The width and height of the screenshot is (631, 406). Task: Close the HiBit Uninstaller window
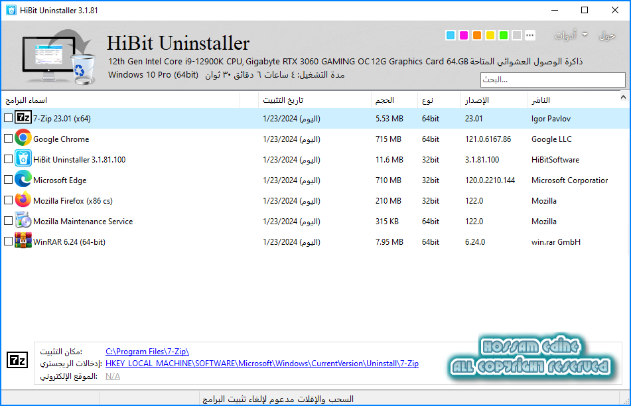615,10
